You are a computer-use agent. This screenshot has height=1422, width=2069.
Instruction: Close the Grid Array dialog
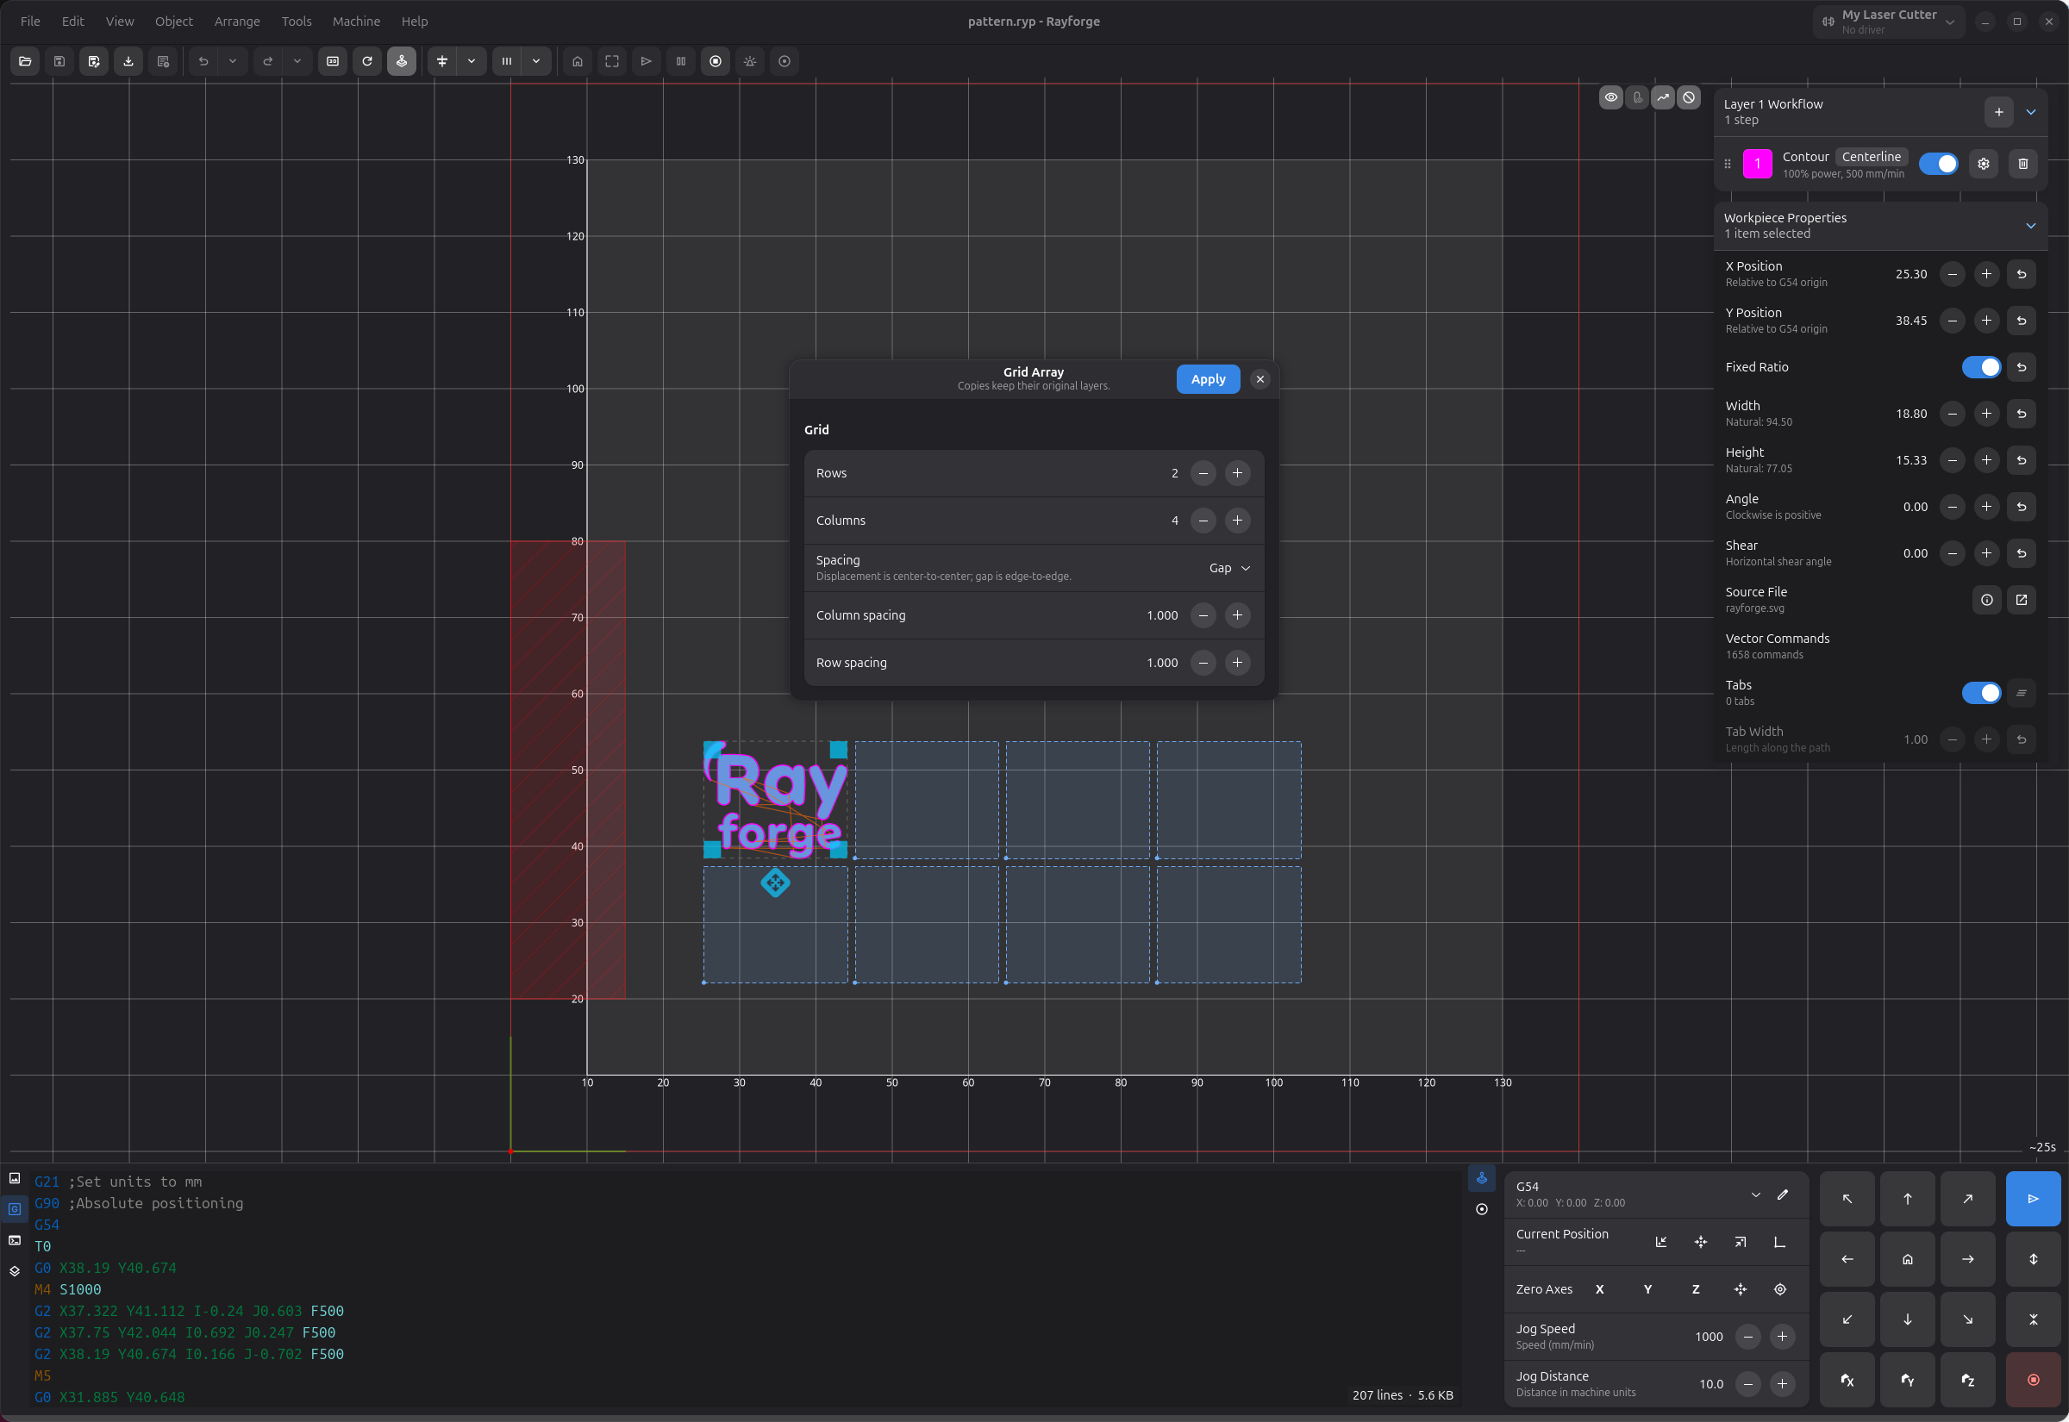pos(1259,379)
